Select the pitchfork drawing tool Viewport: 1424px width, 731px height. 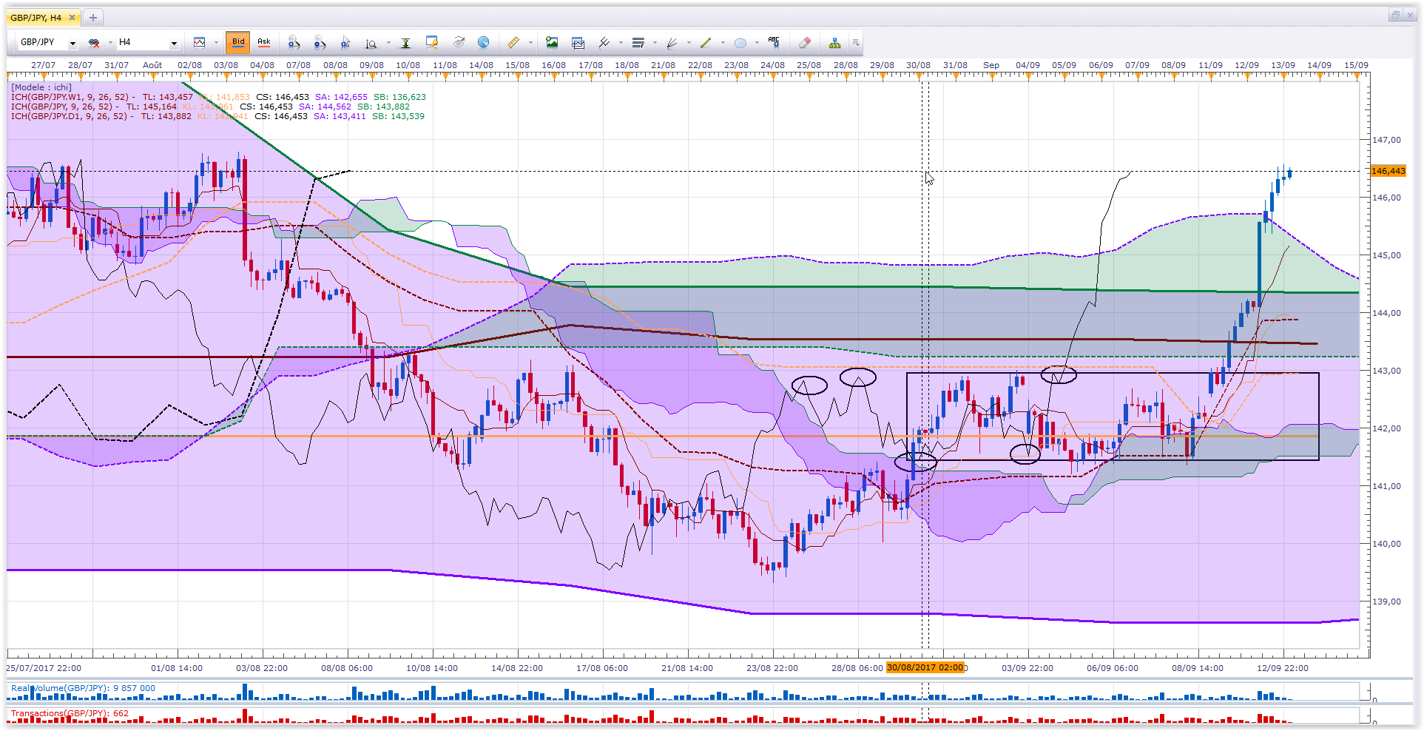tap(604, 43)
